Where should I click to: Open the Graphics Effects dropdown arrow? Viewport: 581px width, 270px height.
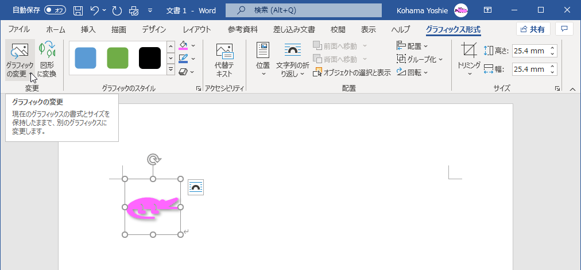tap(192, 72)
